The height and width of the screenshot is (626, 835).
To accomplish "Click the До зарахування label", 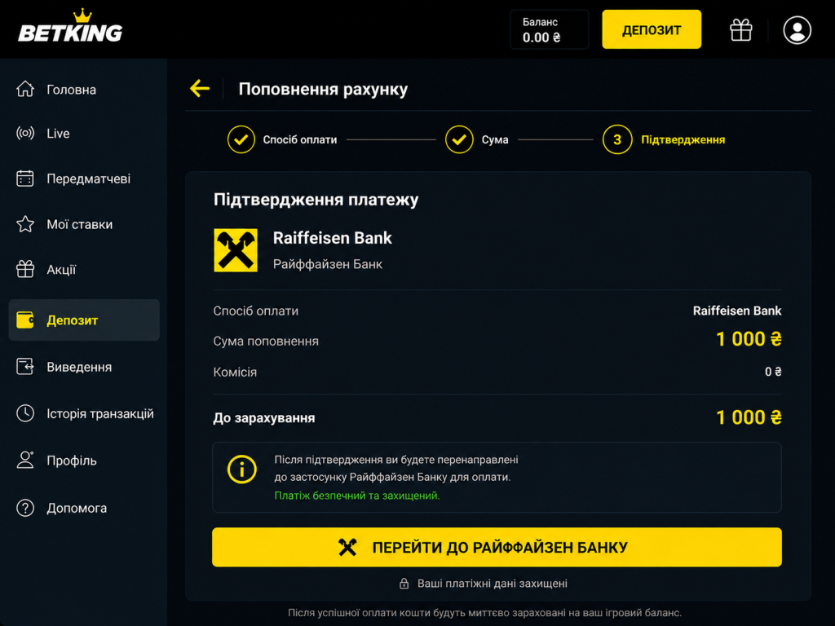I will coord(263,418).
